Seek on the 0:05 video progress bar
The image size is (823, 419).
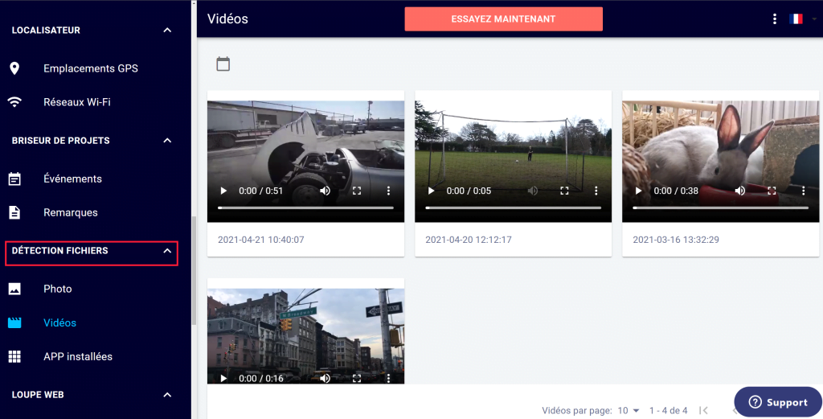coord(513,208)
